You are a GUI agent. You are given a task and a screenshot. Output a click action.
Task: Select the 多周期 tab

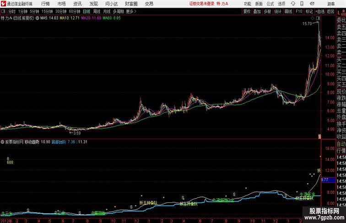(x=119, y=11)
